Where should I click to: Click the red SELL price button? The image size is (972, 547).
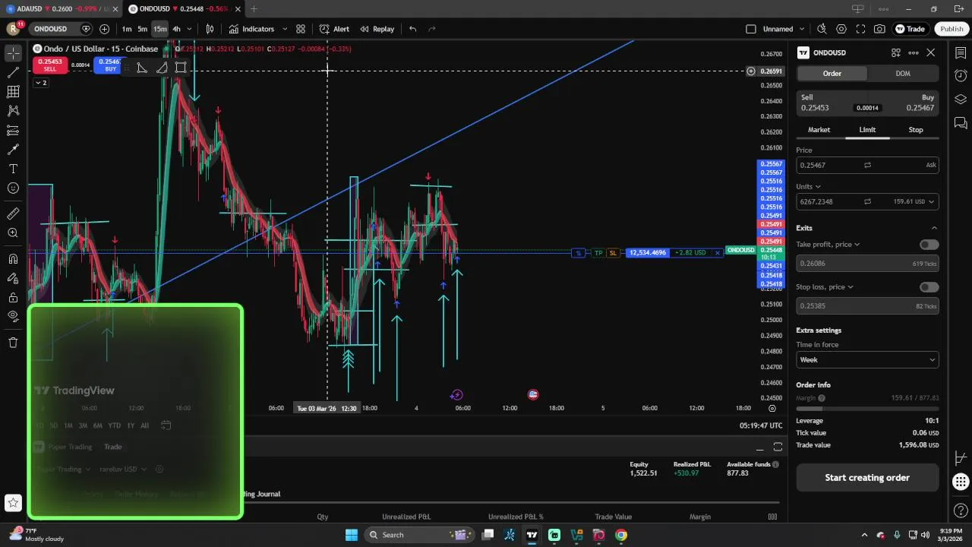[x=50, y=65]
